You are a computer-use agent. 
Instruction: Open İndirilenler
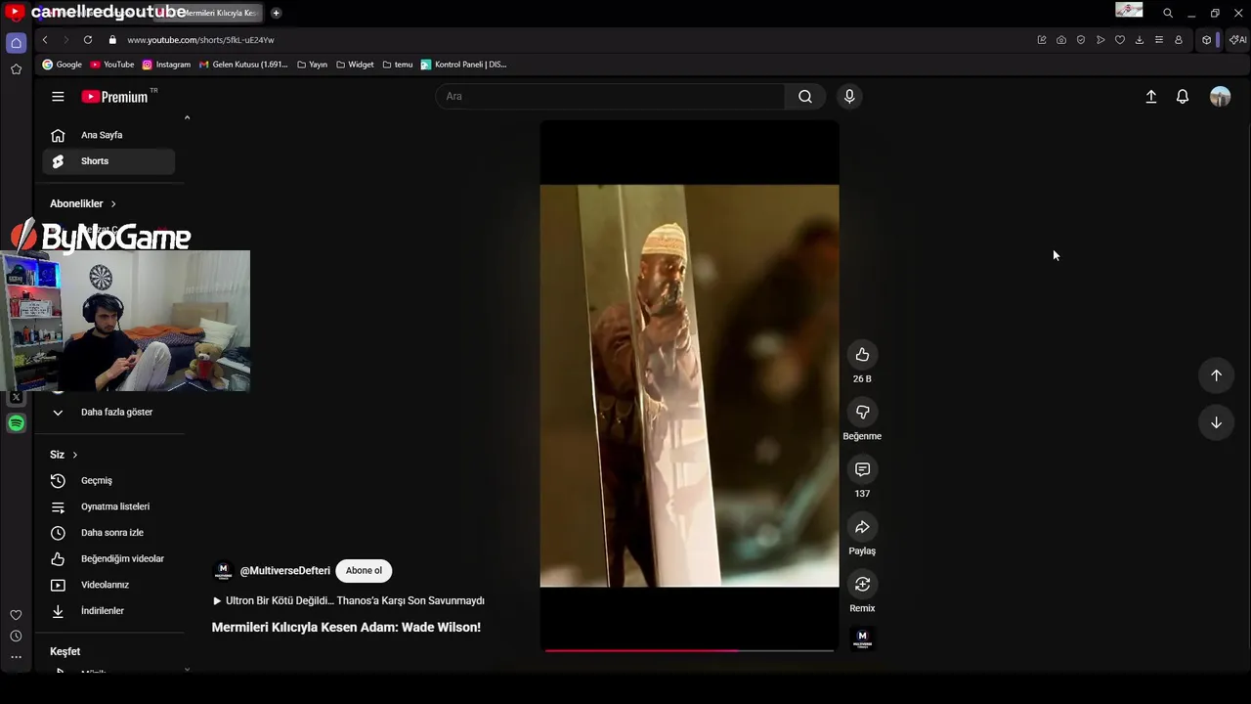coord(108,611)
